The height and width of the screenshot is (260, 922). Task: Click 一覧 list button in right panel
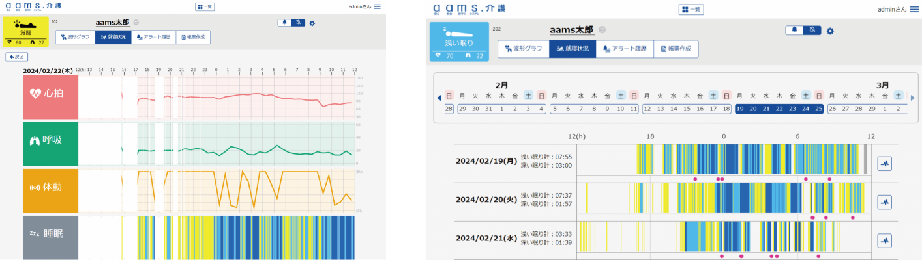[x=691, y=10]
